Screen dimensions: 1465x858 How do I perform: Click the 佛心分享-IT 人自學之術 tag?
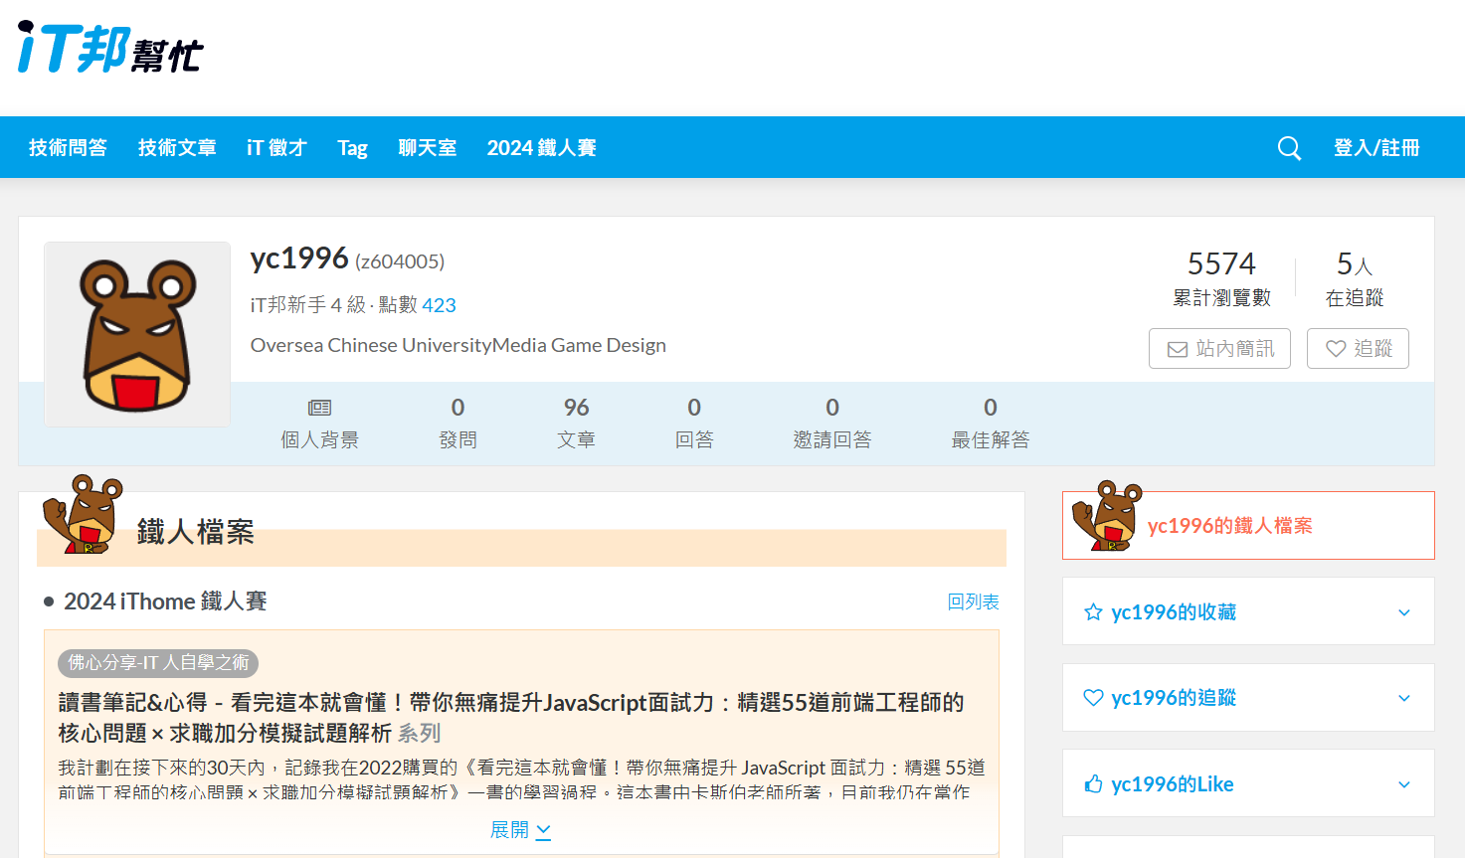pyautogui.click(x=158, y=663)
